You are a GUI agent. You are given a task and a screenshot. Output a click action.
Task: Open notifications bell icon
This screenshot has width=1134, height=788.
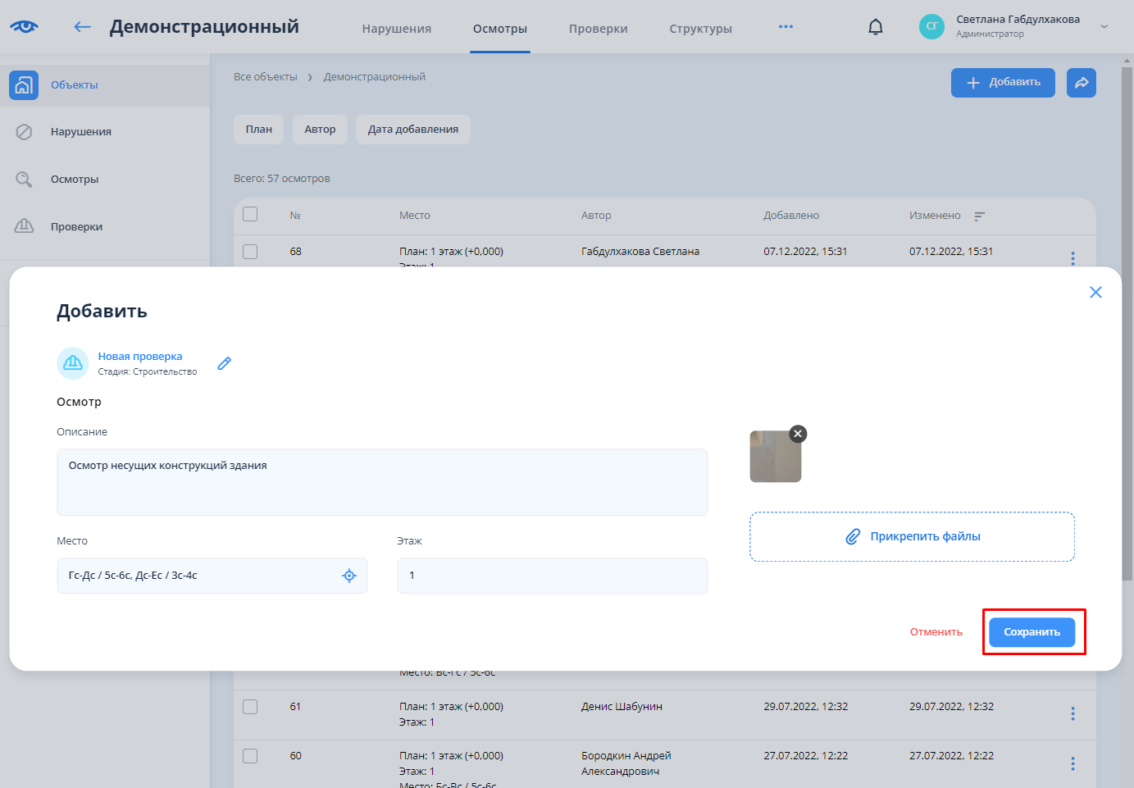click(x=876, y=27)
